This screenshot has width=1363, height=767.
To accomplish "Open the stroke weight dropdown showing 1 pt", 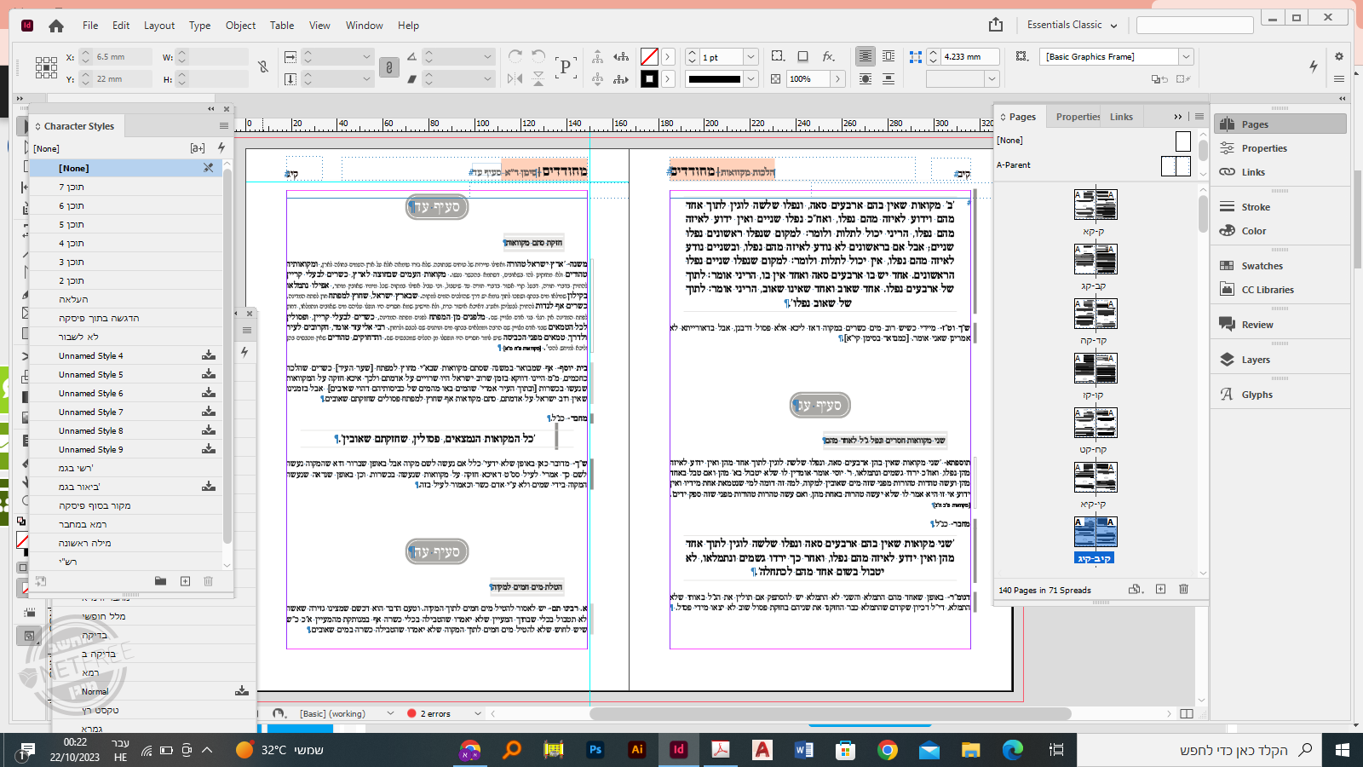I will [751, 57].
